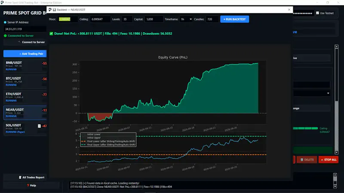Add a new trading pair
Screen dimensions: 344x193
click(x=25, y=54)
